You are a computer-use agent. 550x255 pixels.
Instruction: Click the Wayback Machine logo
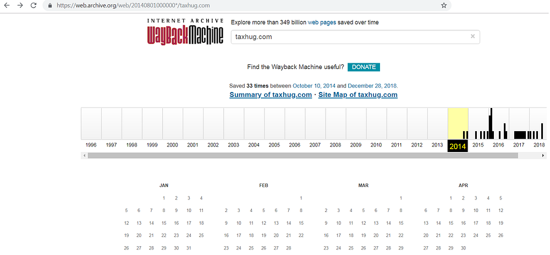(185, 31)
